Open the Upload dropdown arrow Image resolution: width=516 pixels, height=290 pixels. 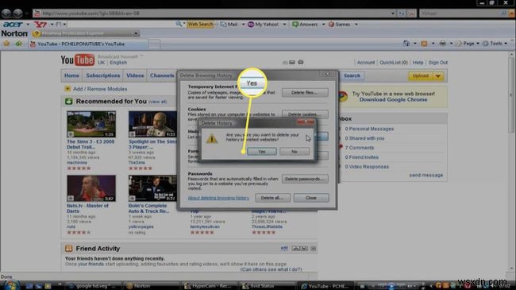click(x=438, y=75)
